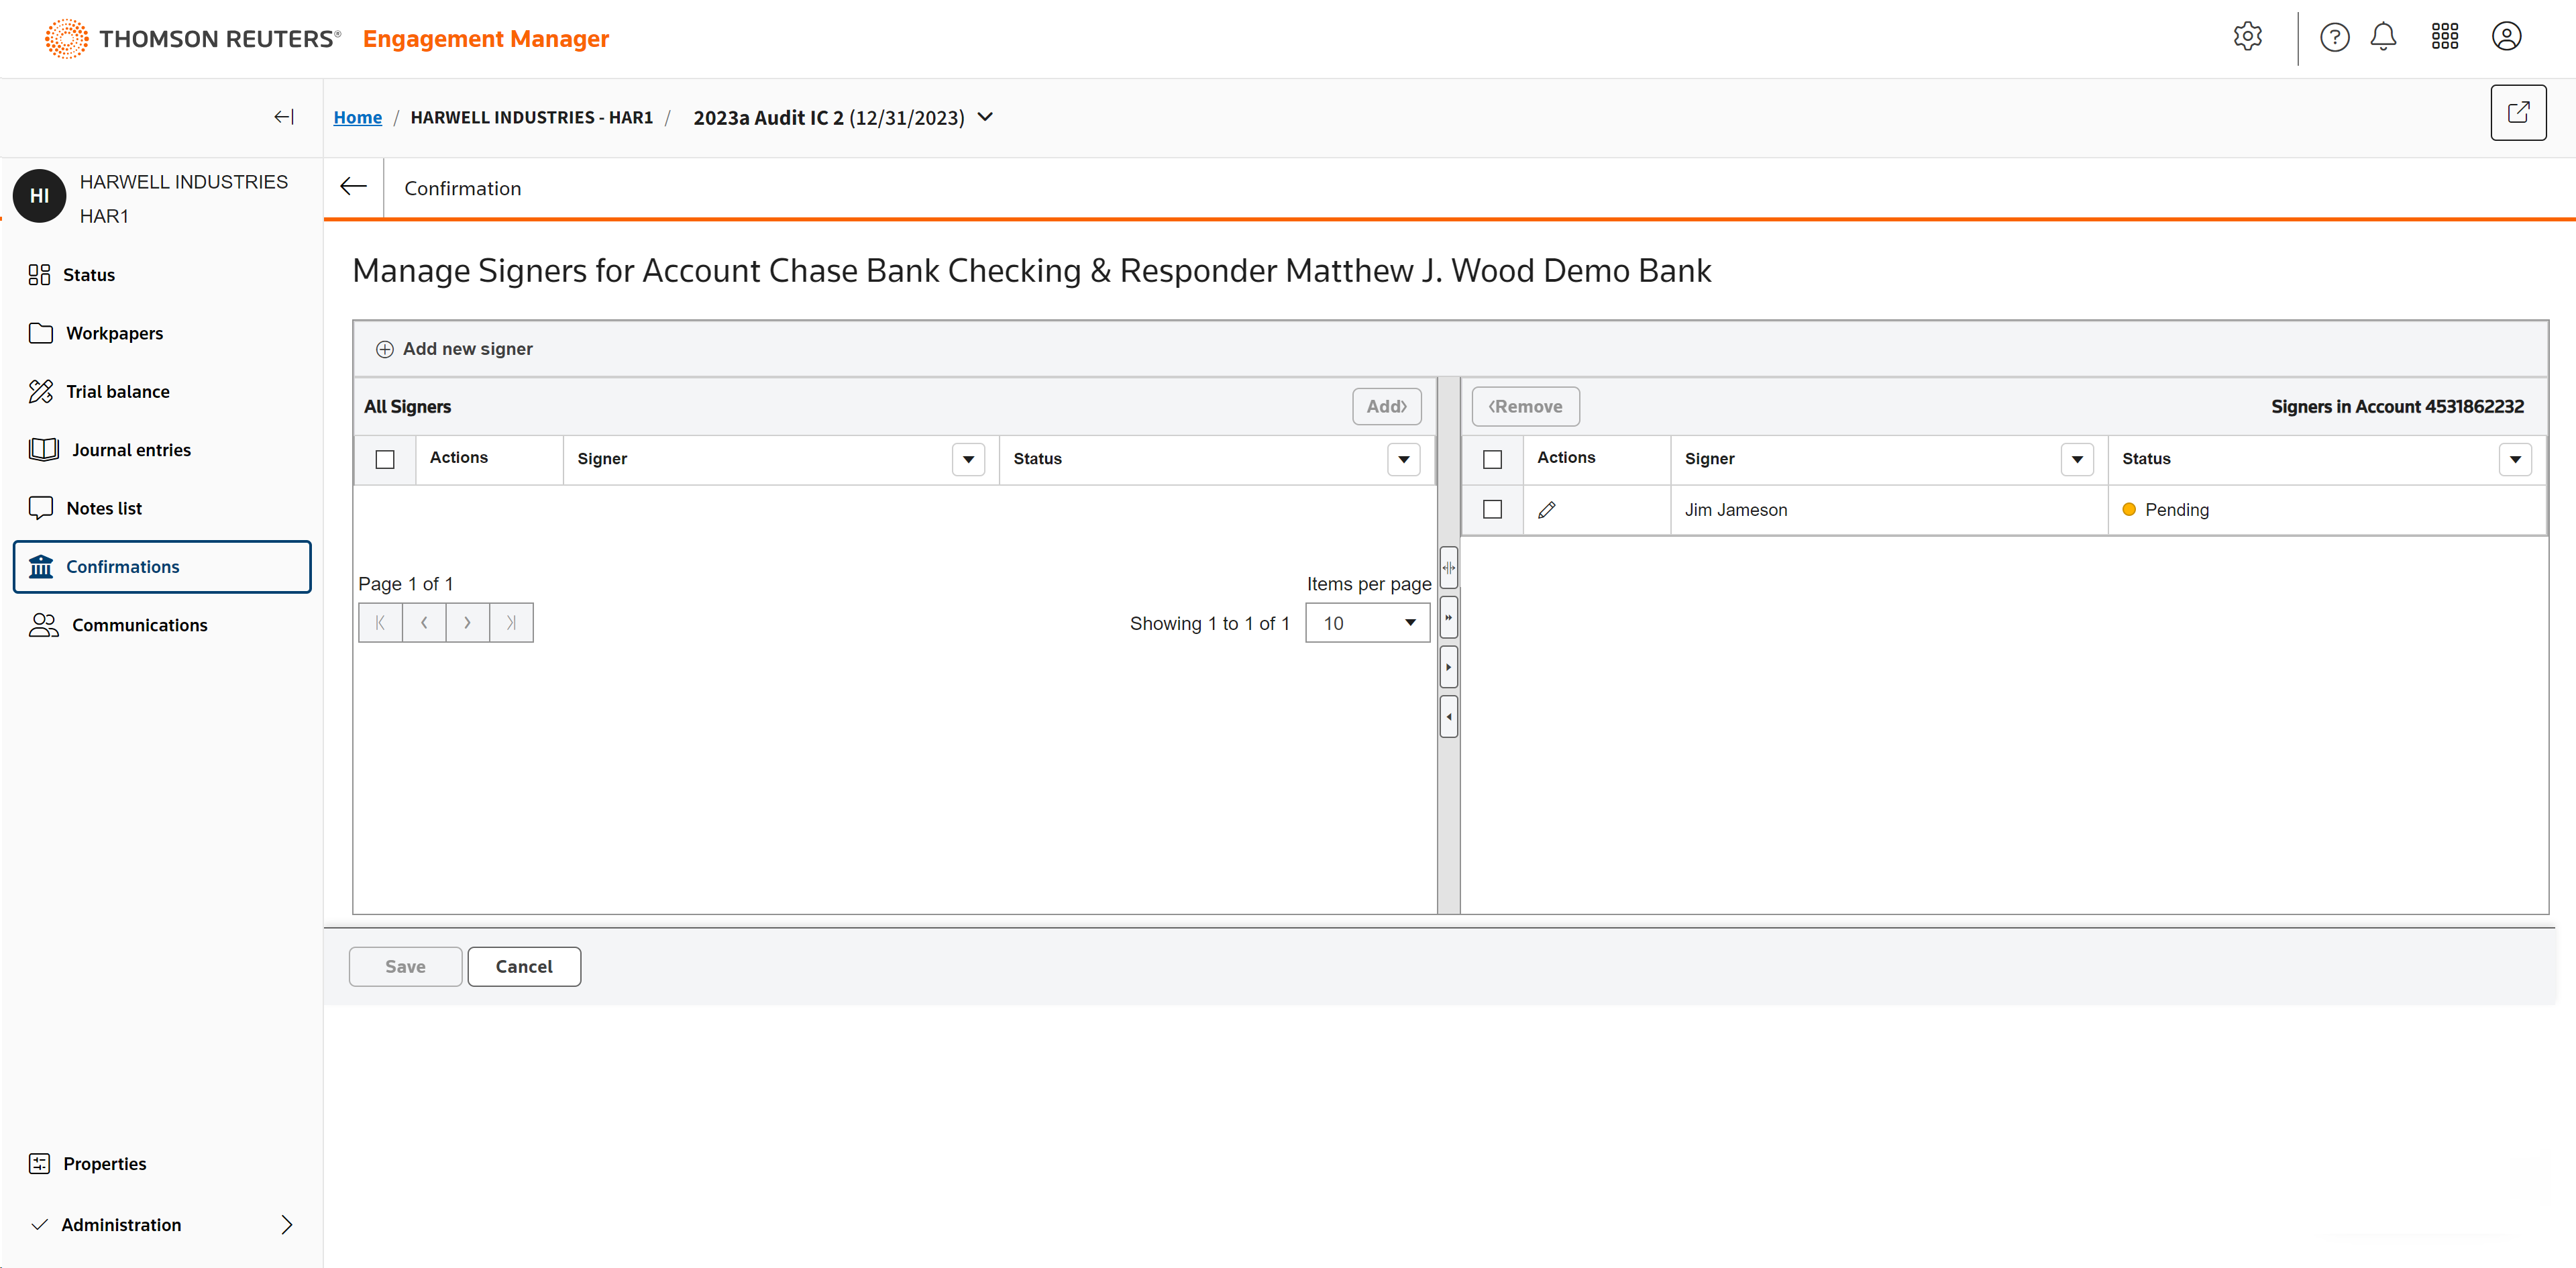Click the splitter handle between signer panels
2576x1268 pixels.
click(1448, 567)
